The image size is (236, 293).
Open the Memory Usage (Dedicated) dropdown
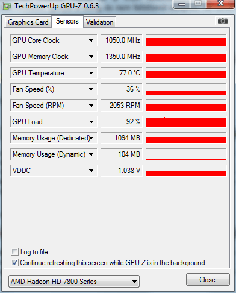click(x=92, y=138)
